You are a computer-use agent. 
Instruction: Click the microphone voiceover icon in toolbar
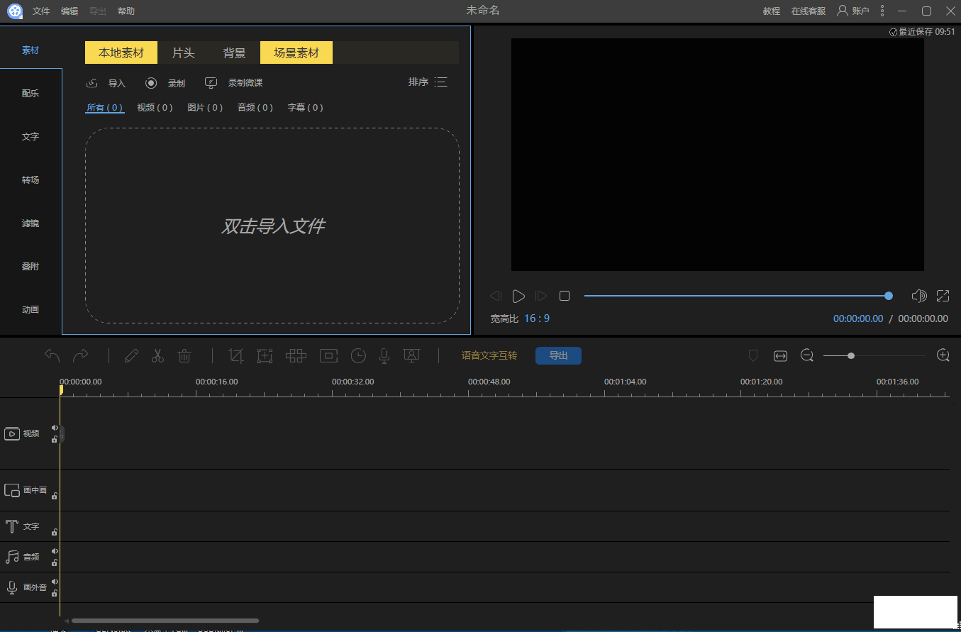tap(384, 355)
